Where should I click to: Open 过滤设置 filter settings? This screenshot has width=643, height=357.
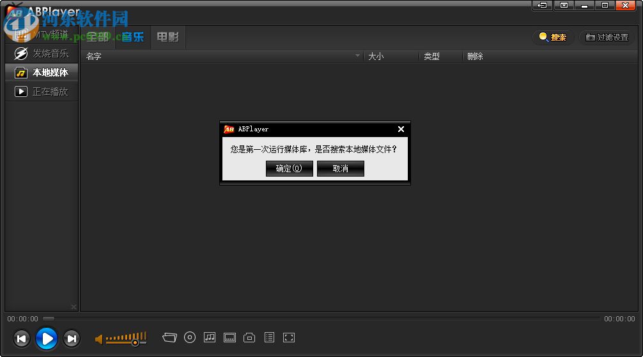pyautogui.click(x=607, y=37)
